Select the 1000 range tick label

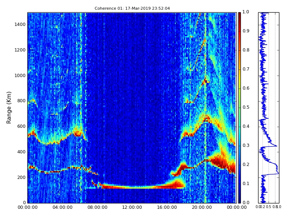(20, 76)
